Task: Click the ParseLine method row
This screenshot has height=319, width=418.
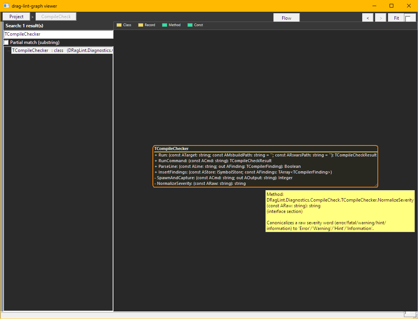Action: click(x=266, y=166)
